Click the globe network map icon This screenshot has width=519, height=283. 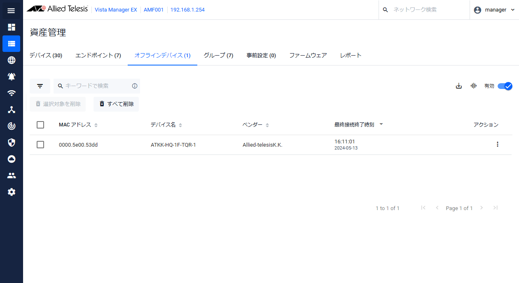pos(12,60)
